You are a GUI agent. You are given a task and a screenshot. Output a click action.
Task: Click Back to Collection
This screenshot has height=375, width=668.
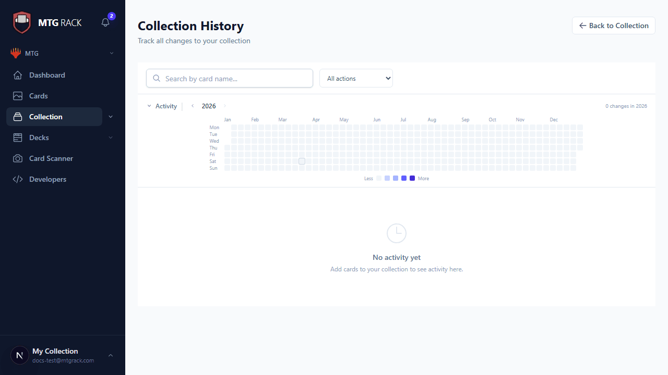[x=613, y=26]
